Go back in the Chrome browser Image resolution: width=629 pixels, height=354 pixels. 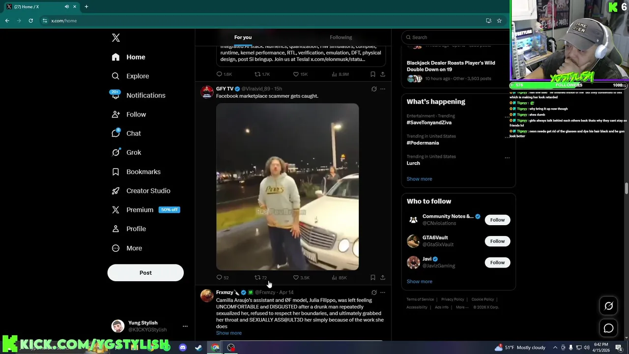[7, 21]
